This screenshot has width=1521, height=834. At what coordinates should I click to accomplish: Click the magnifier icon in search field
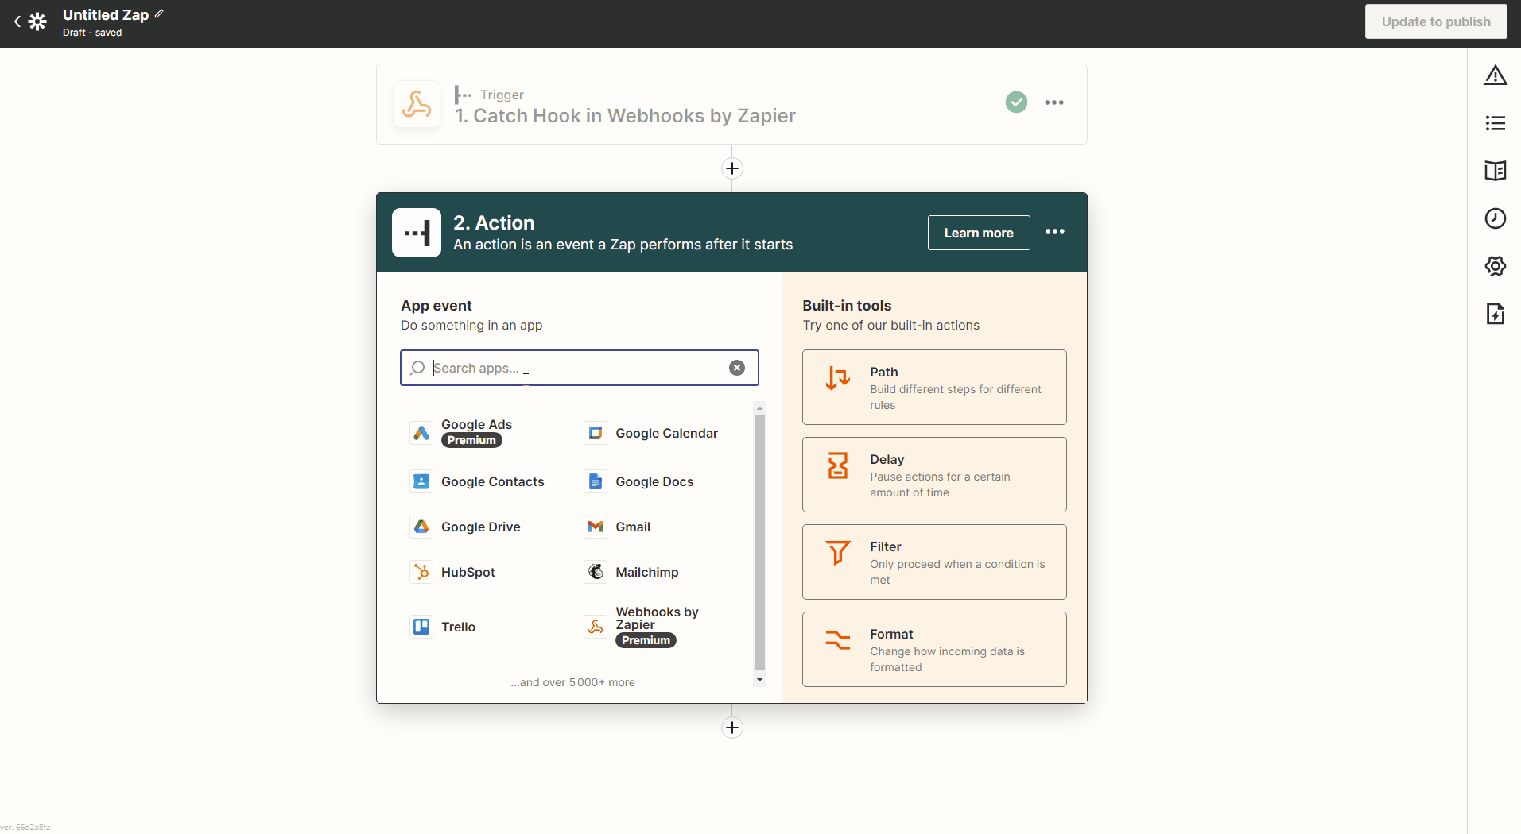417,368
